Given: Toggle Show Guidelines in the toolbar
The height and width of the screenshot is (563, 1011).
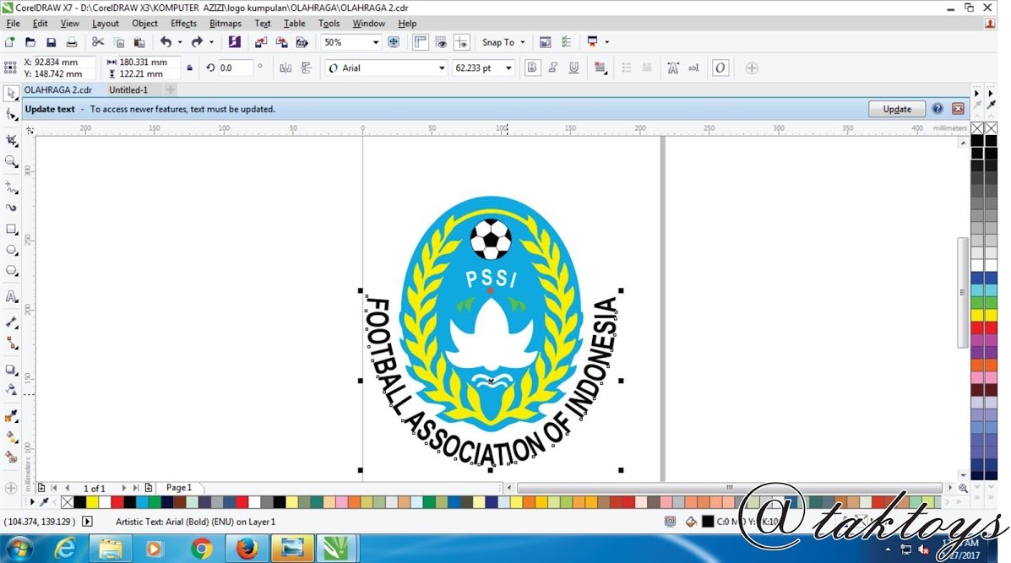Looking at the screenshot, I should click(x=462, y=42).
